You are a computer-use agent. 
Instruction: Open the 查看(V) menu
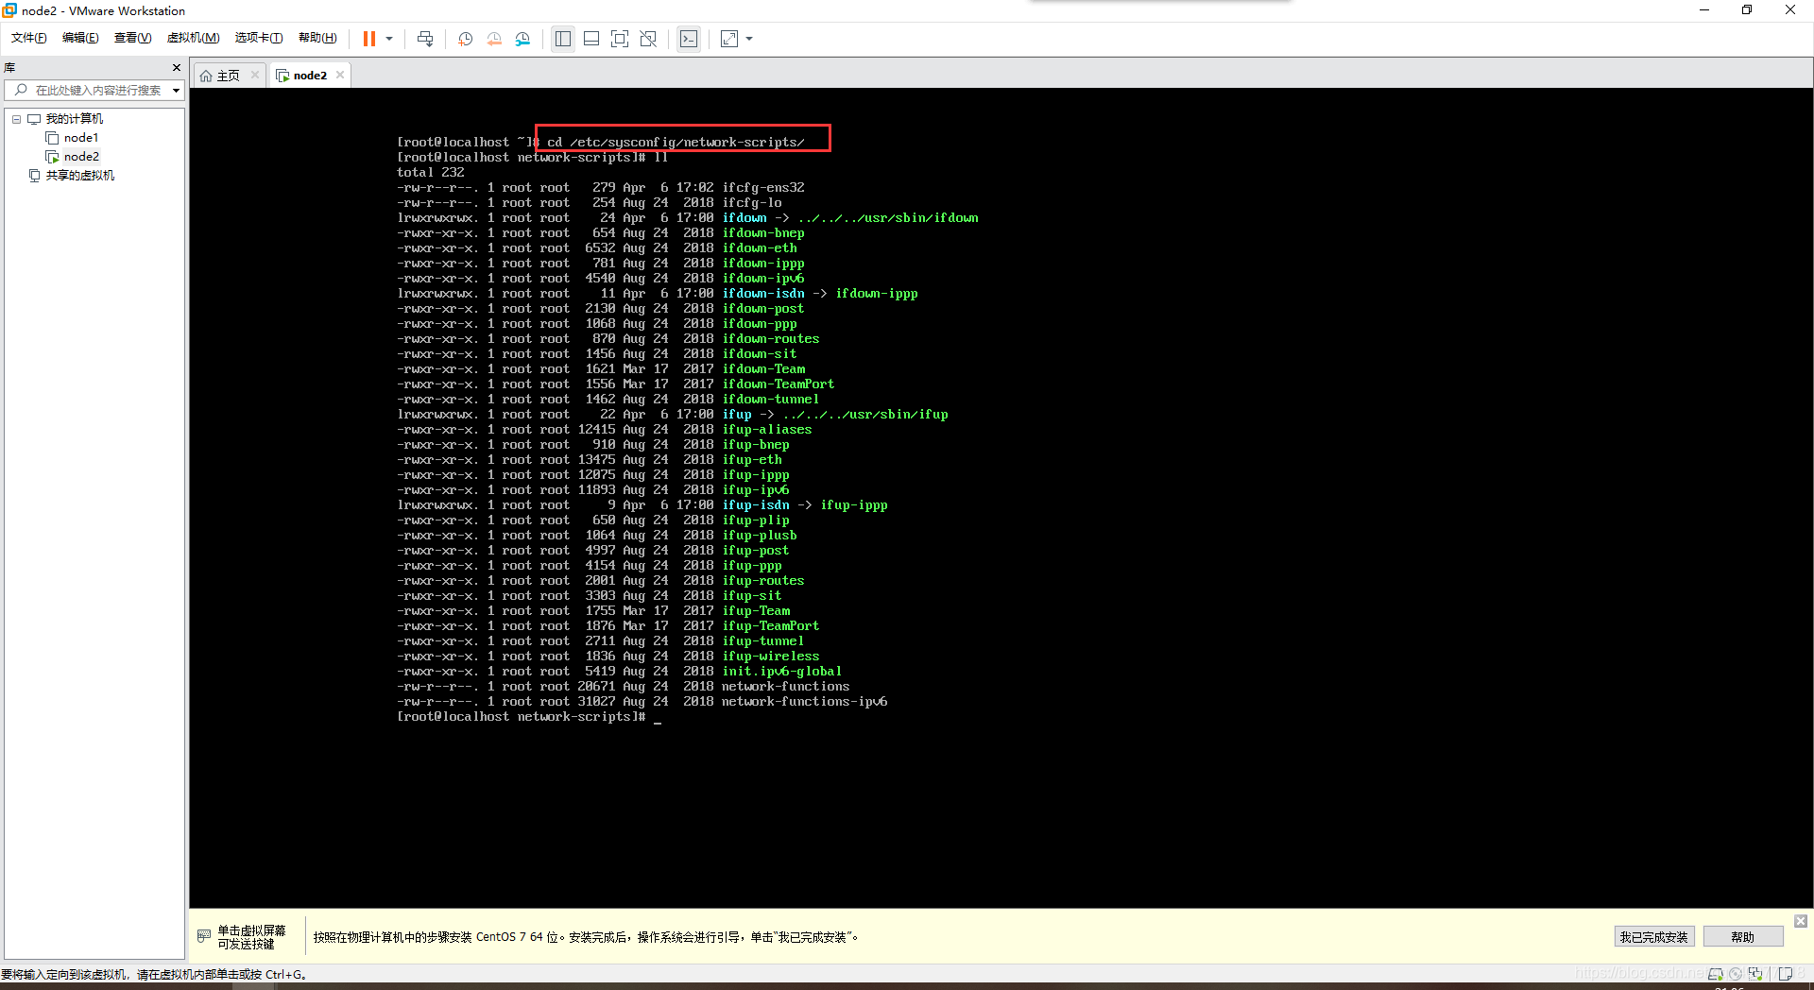[132, 38]
